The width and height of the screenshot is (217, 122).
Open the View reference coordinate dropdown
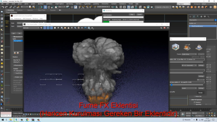pyautogui.click(x=62, y=7)
